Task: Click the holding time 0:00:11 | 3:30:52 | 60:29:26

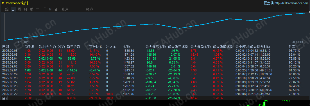Action: tap(254, 90)
